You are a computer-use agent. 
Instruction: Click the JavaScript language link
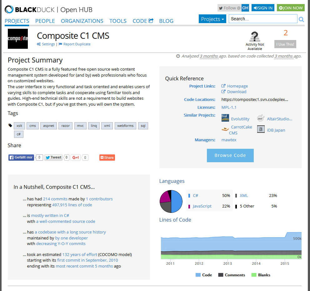click(x=202, y=206)
